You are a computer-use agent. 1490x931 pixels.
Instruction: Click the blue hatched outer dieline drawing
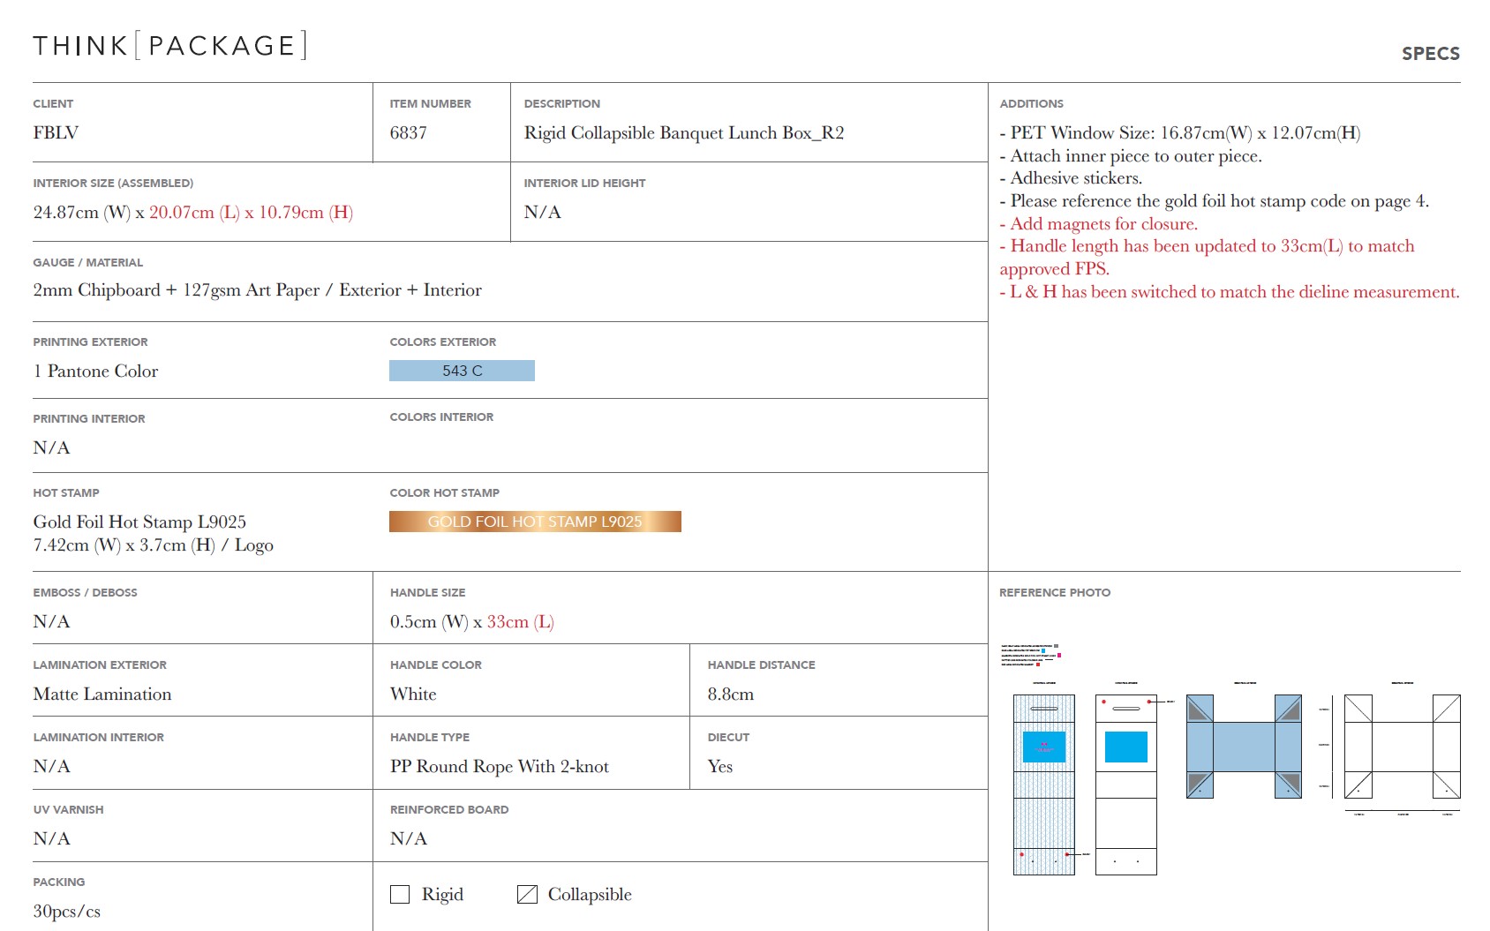point(1043,785)
